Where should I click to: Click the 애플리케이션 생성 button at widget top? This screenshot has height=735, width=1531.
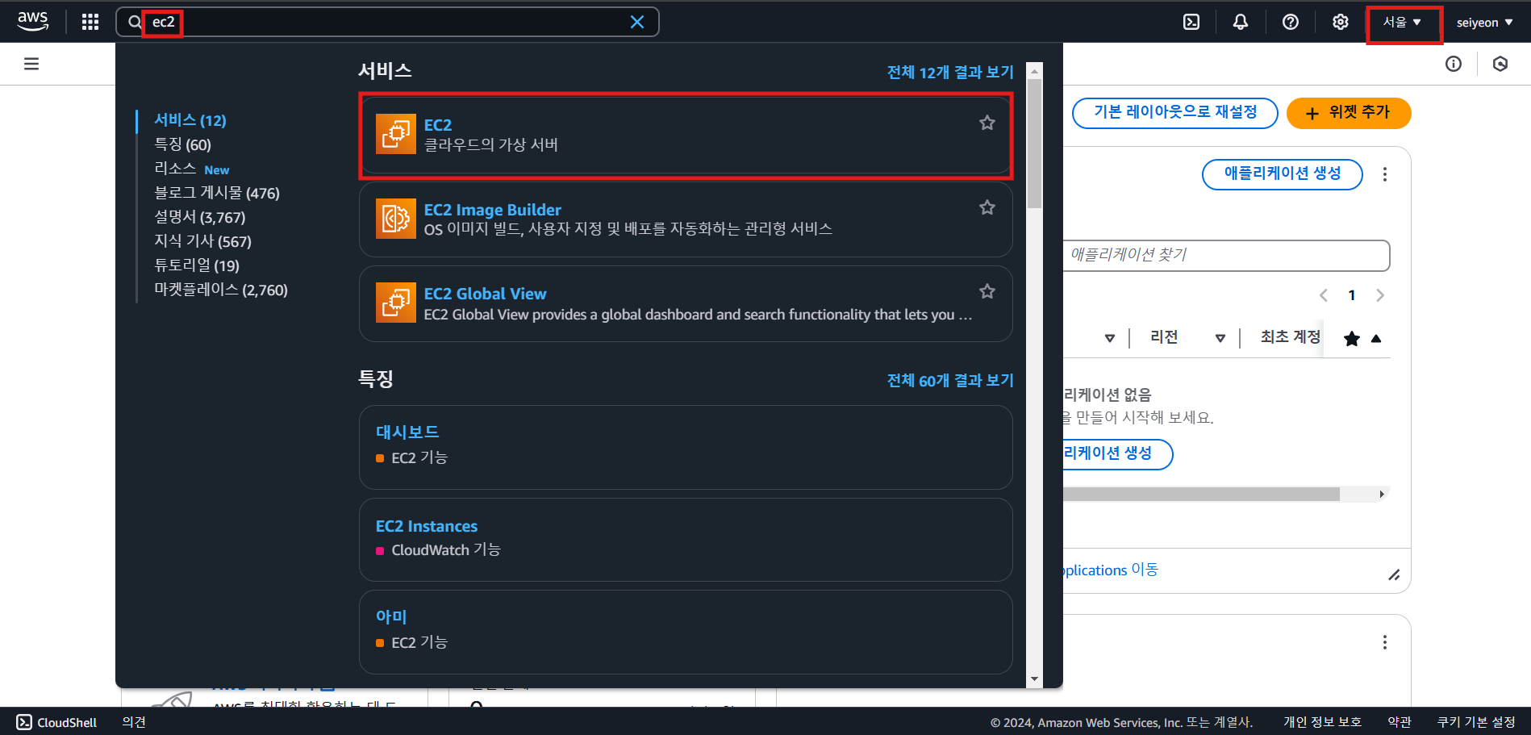tap(1283, 174)
